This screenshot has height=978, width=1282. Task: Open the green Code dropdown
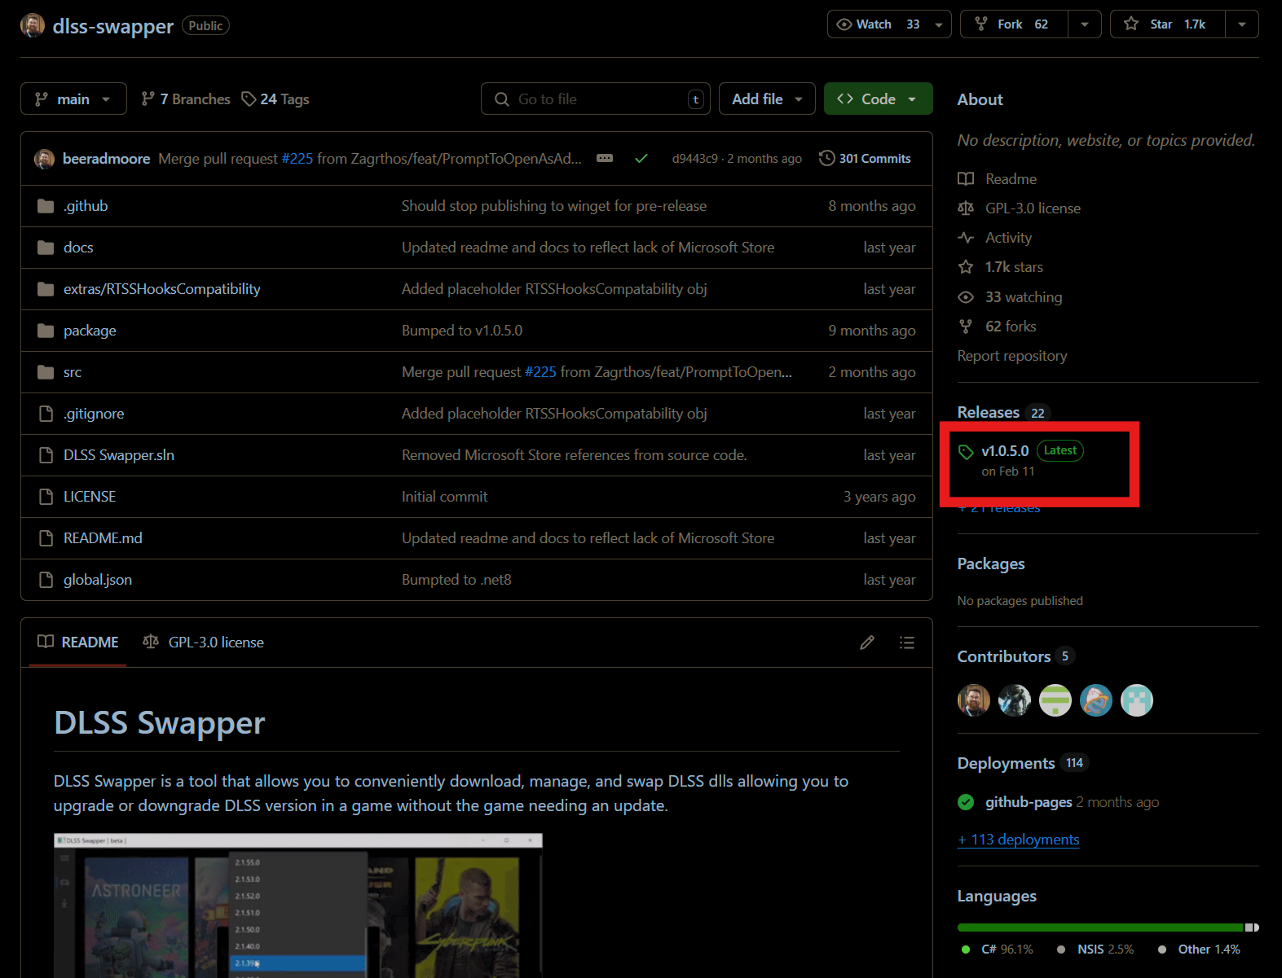[x=878, y=99]
